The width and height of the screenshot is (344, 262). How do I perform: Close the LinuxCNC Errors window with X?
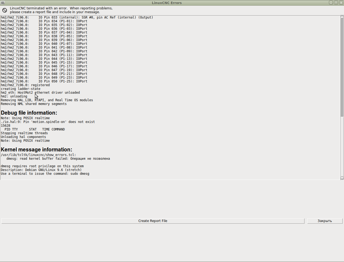click(x=341, y=3)
